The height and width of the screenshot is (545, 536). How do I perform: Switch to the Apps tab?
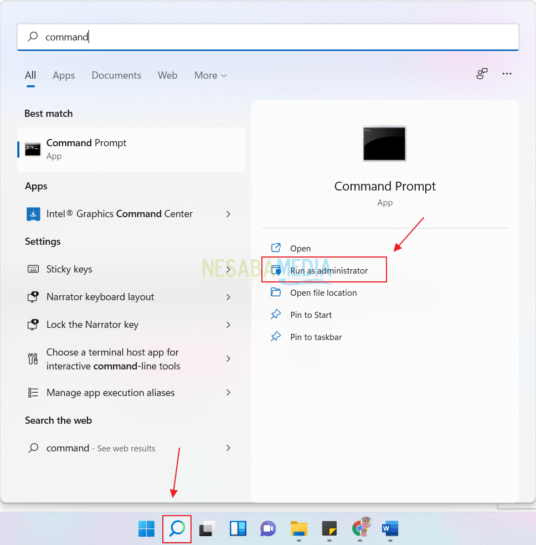tap(64, 75)
